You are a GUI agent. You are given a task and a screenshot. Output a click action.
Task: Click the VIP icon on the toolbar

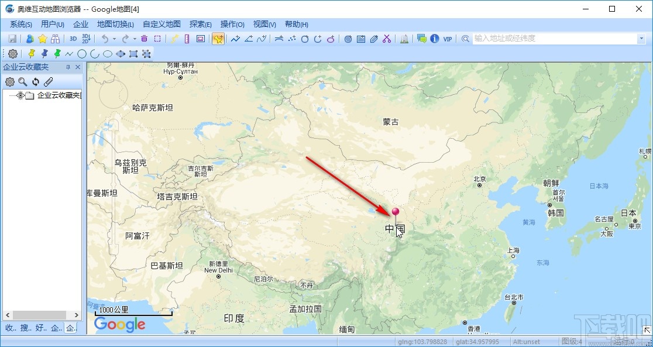click(x=446, y=39)
